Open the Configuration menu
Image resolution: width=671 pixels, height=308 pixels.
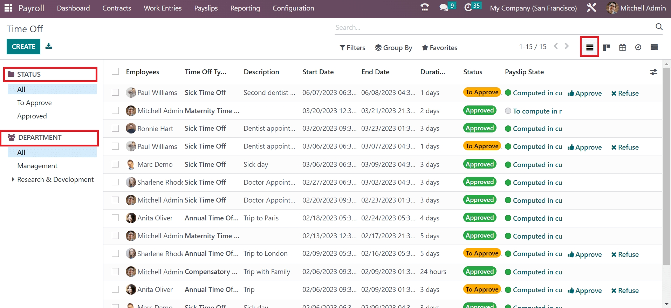tap(293, 8)
